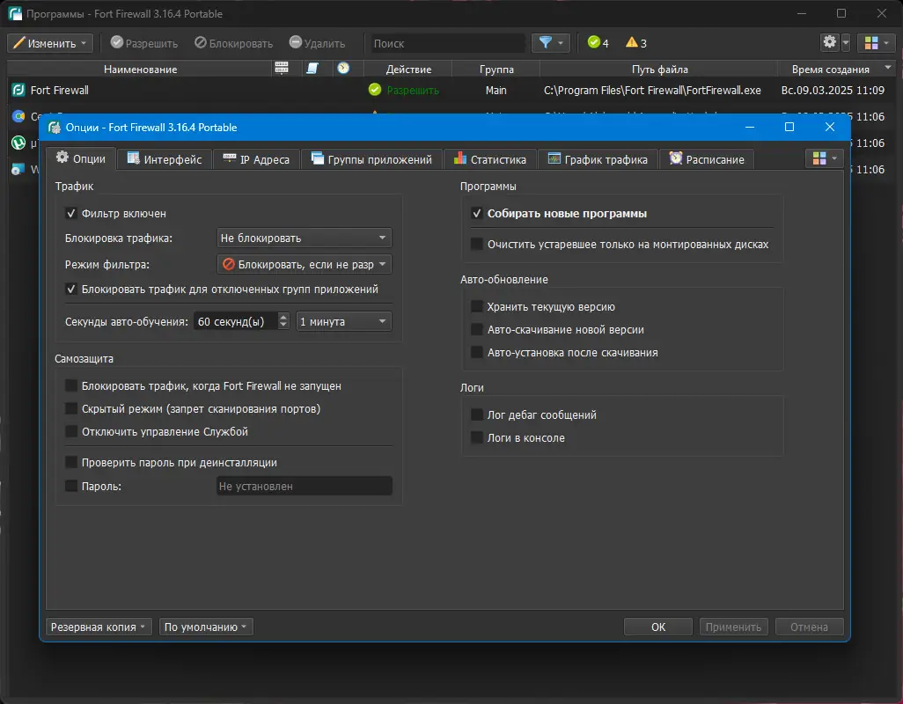Open the "Группы приложений" tab
The image size is (903, 704).
tap(371, 159)
